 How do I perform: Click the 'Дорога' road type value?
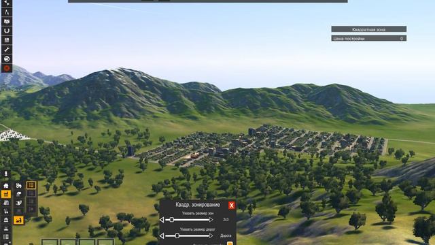click(226, 235)
